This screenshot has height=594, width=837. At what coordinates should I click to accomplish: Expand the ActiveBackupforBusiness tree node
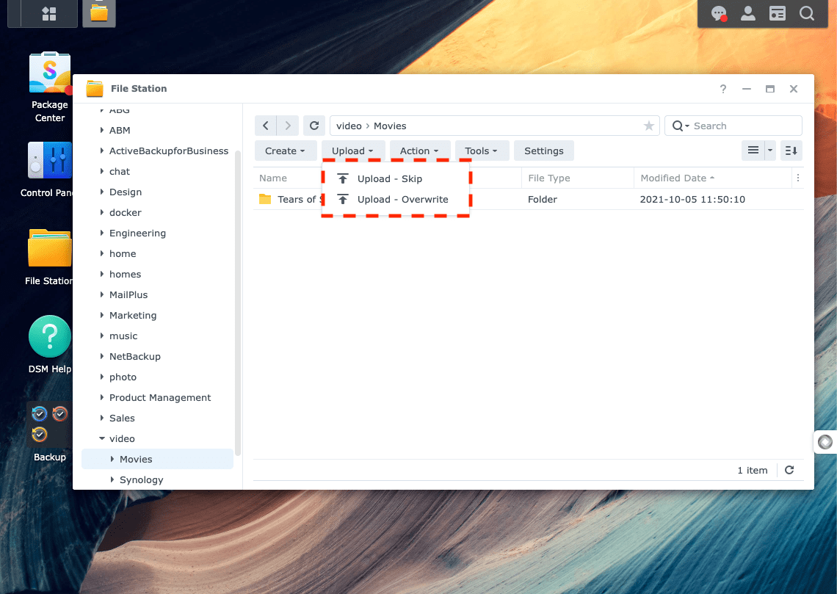[x=101, y=151]
